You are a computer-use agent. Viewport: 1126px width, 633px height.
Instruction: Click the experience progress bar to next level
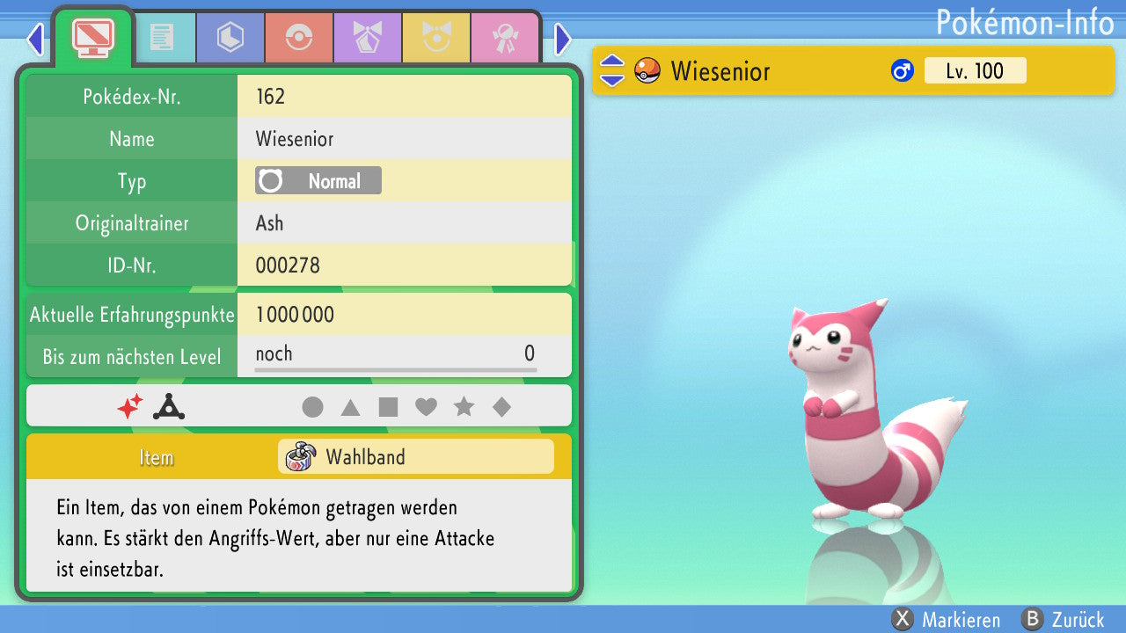395,370
